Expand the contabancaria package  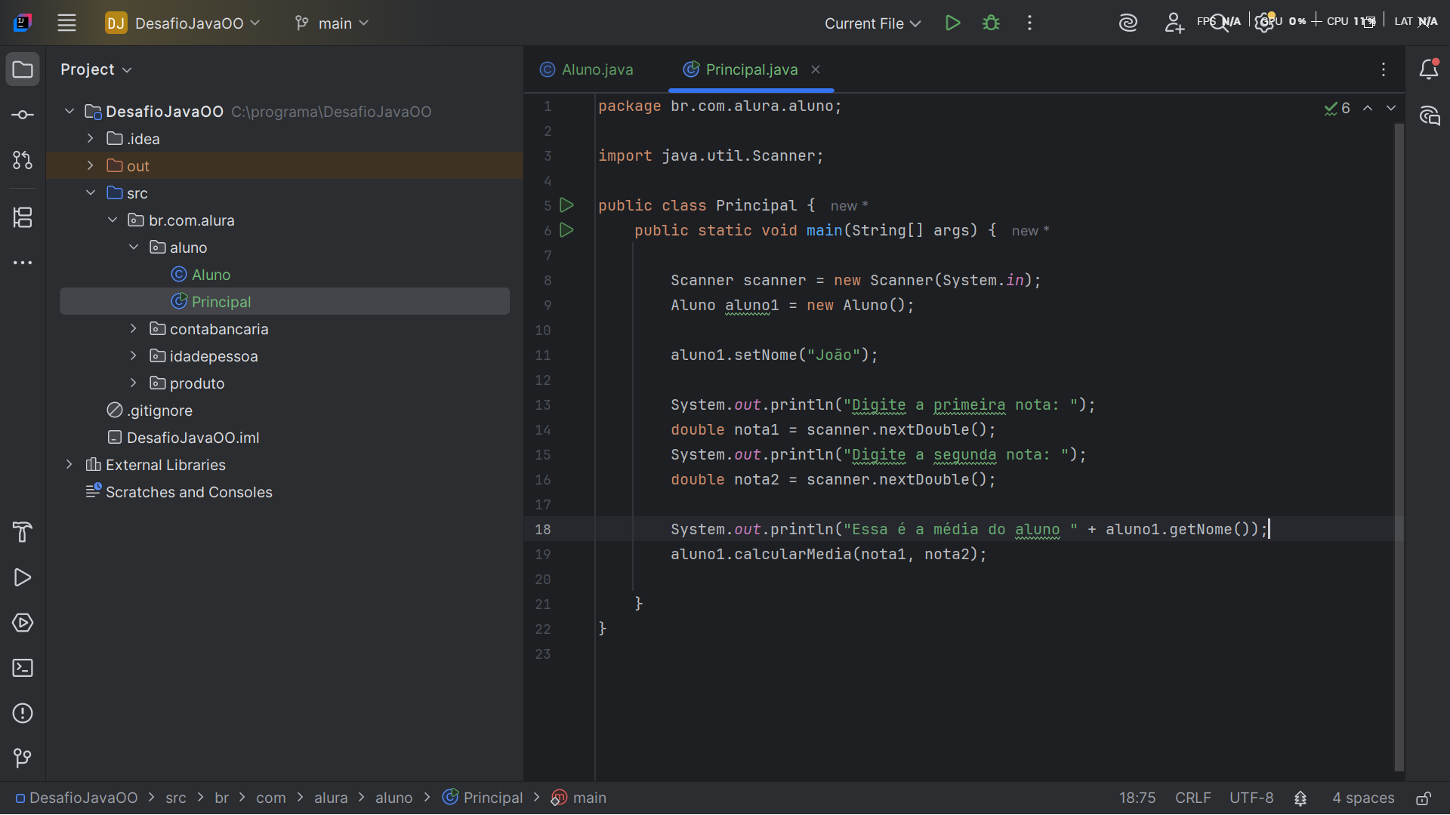click(x=134, y=329)
